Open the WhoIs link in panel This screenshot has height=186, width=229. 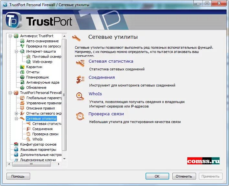click(95, 94)
